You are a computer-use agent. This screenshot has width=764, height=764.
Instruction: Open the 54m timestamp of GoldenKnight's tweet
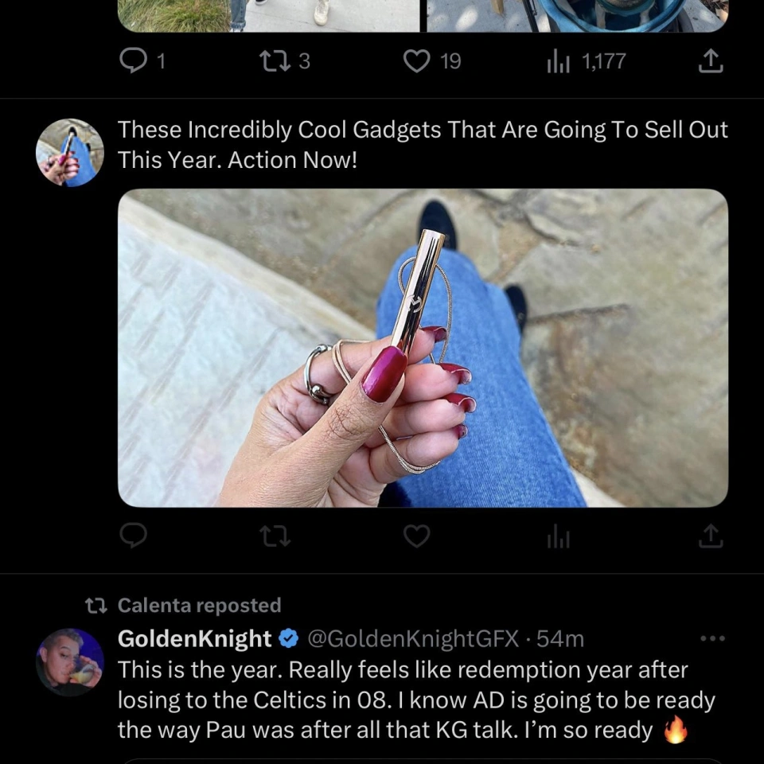tap(560, 638)
